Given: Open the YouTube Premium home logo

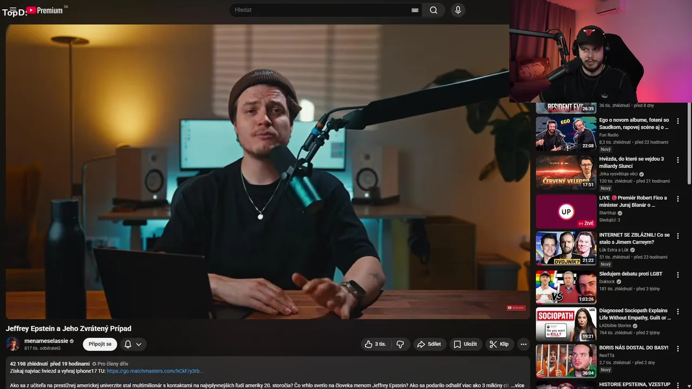Looking at the screenshot, I should click(44, 10).
